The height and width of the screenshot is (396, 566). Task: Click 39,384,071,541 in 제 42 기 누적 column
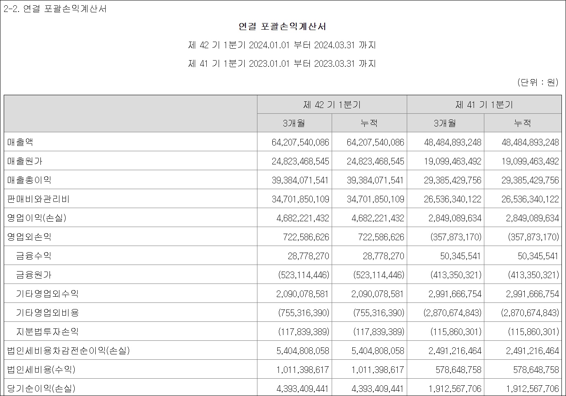point(375,180)
